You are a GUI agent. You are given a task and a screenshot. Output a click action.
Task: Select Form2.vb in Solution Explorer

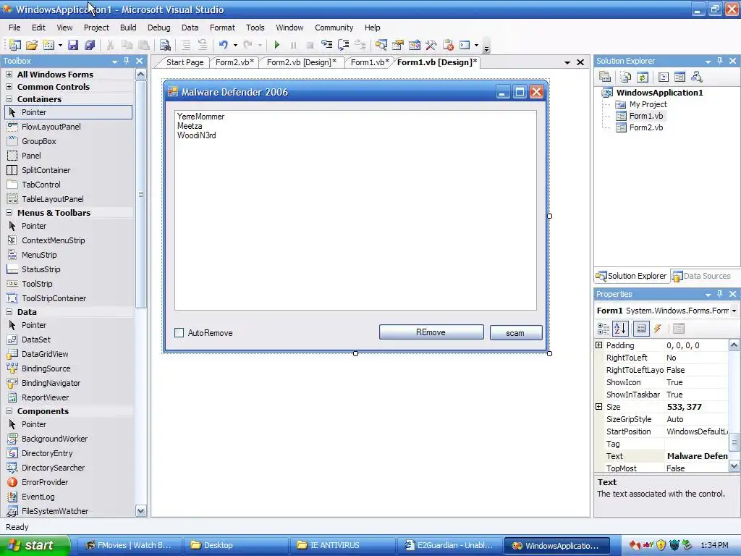click(x=645, y=127)
